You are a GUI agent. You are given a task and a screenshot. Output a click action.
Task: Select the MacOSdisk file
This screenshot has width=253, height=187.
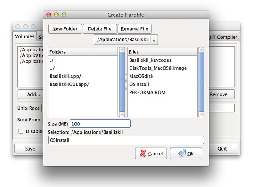(162, 76)
